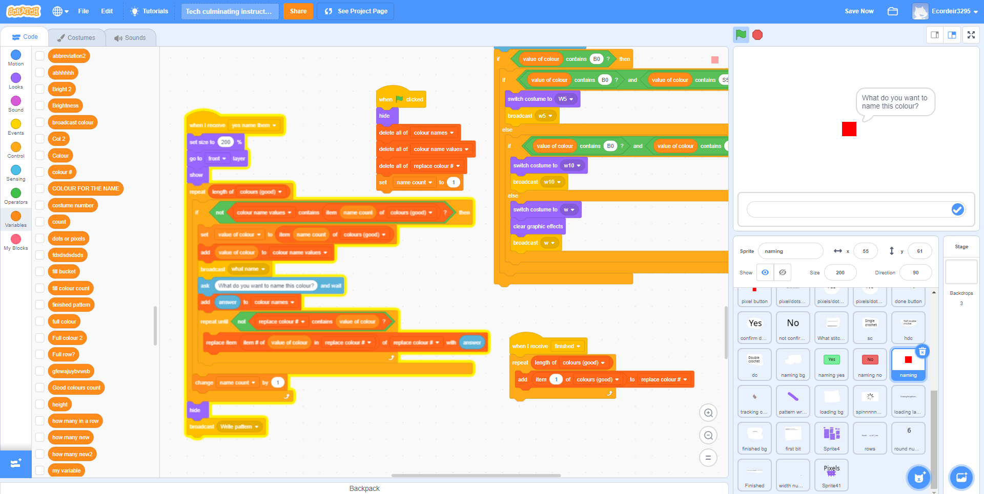Image resolution: width=984 pixels, height=494 pixels.
Task: Check the abbreviation2 variable monitor box
Action: click(x=39, y=56)
